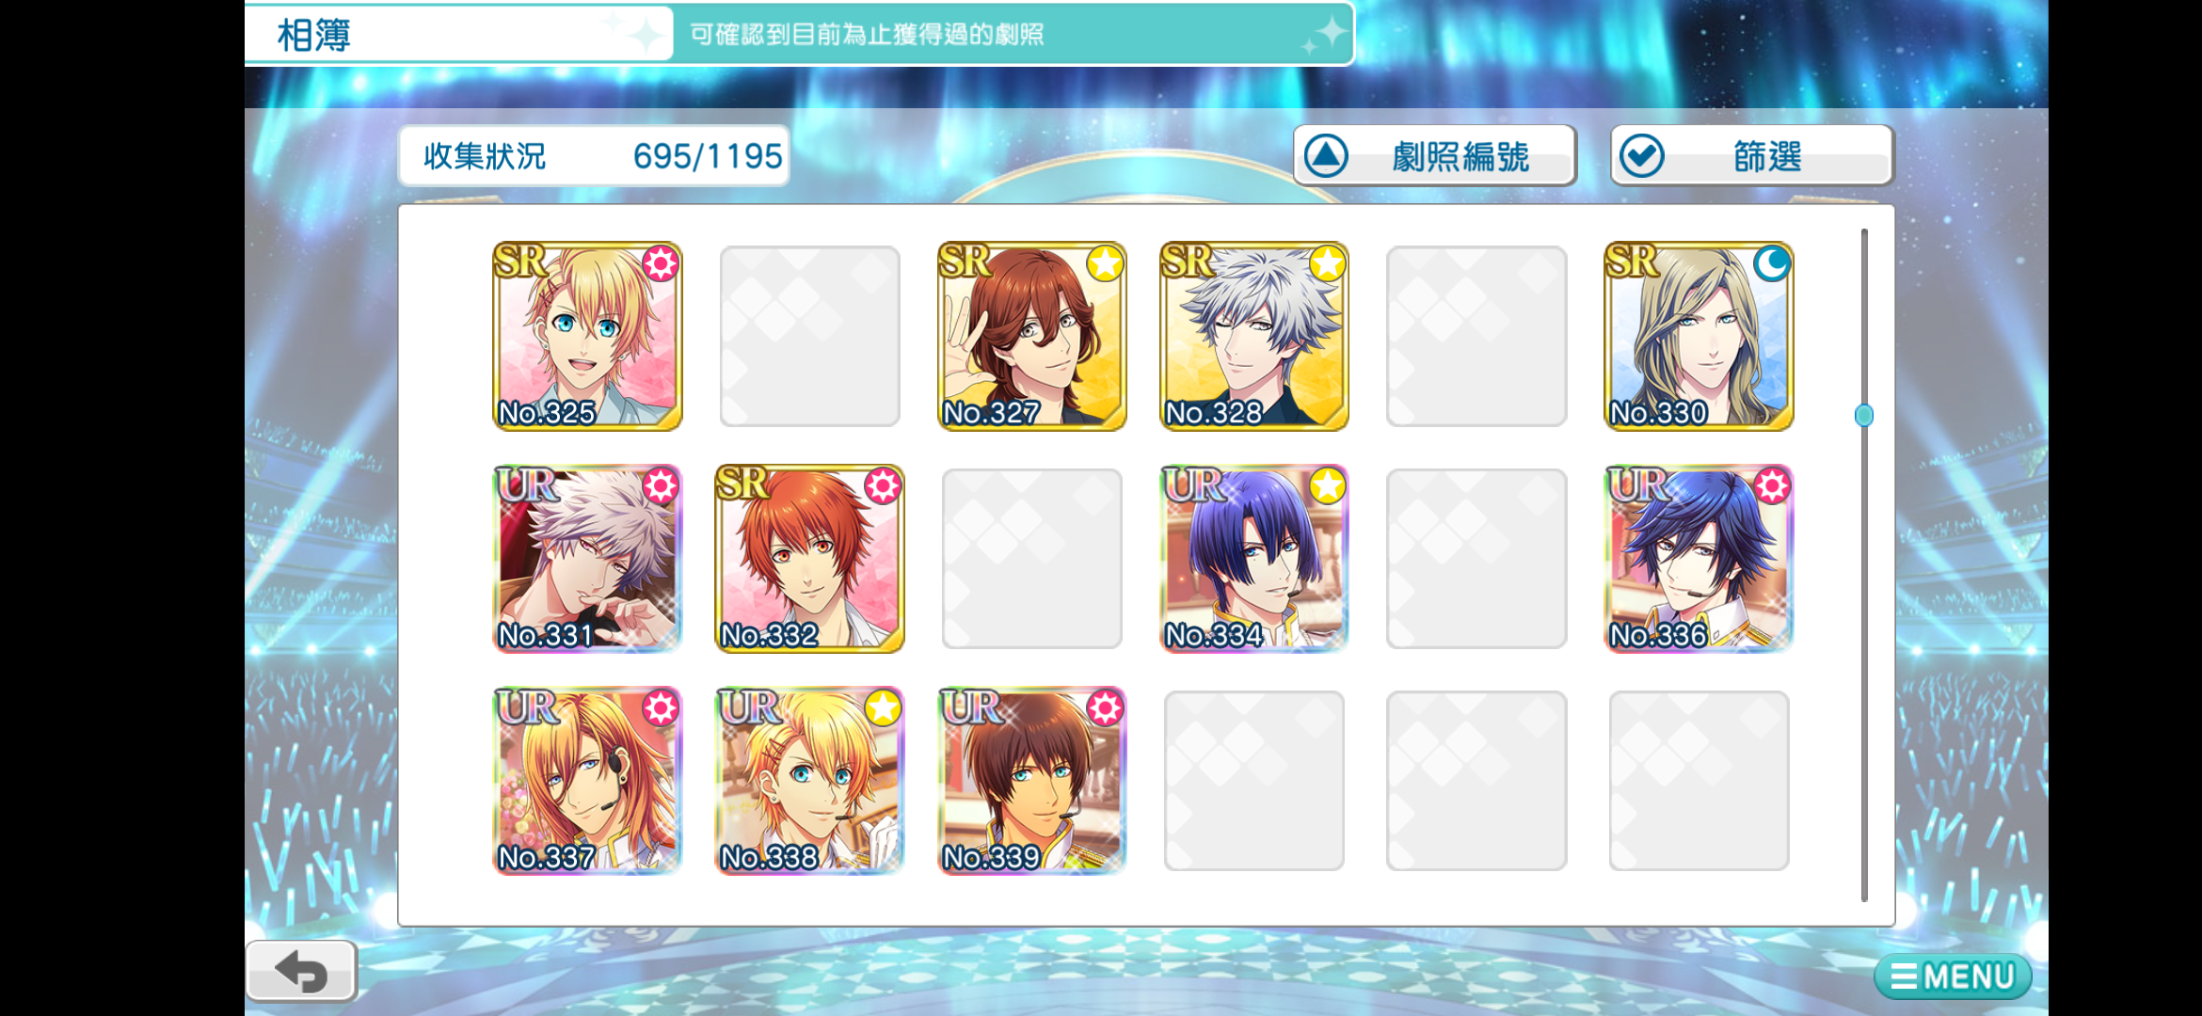
Task: Open the MENU button
Action: [x=1953, y=976]
